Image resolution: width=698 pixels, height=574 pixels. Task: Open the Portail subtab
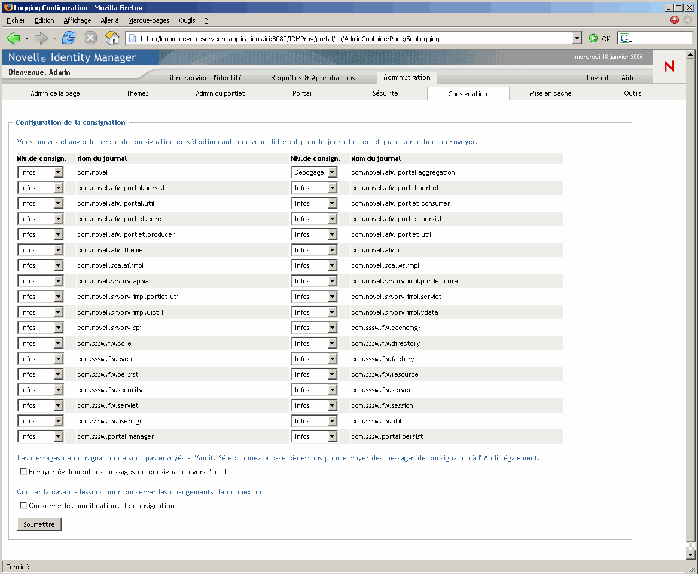click(303, 93)
